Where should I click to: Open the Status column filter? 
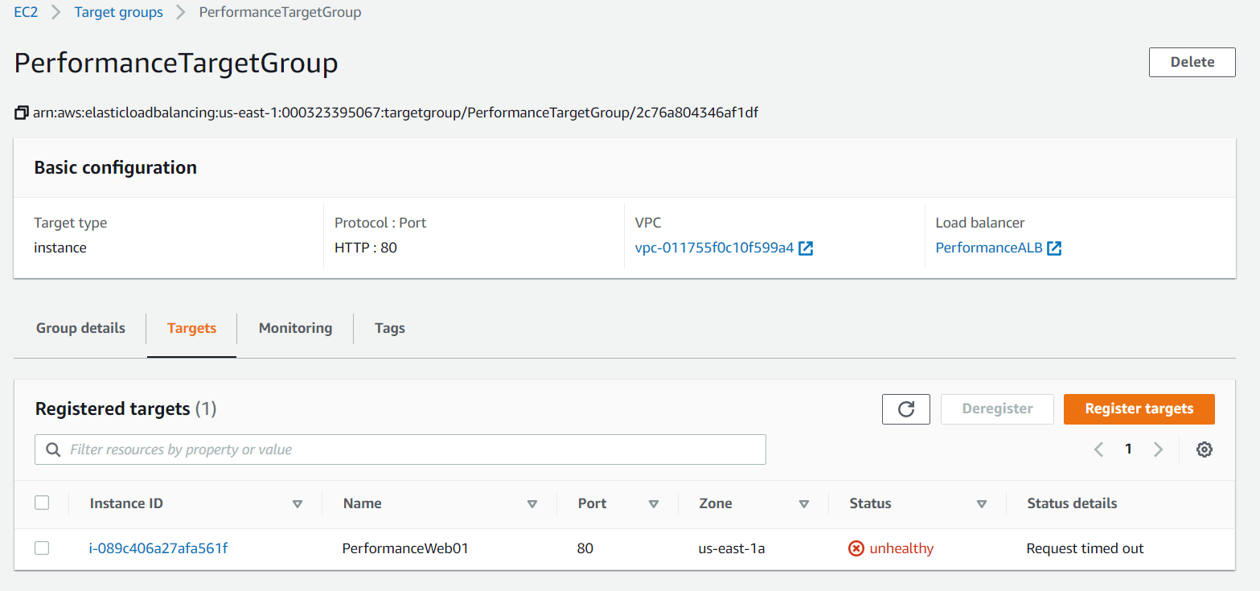982,503
